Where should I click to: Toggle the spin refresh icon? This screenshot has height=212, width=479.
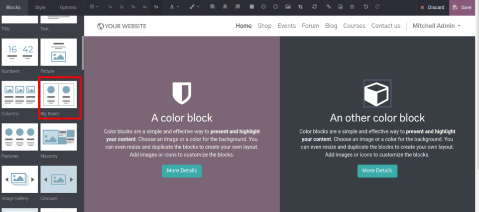(x=314, y=6)
